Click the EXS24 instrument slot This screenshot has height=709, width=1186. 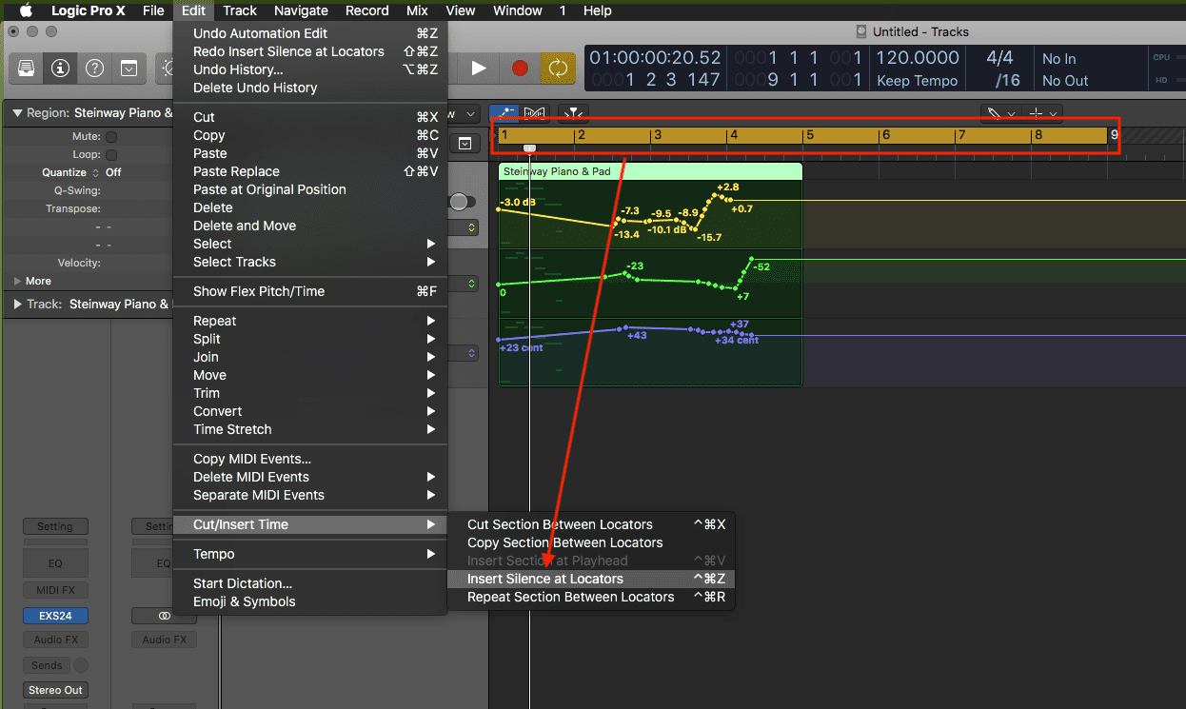[x=55, y=616]
